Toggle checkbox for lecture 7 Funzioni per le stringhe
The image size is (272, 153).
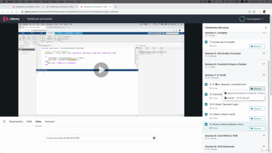206,42
